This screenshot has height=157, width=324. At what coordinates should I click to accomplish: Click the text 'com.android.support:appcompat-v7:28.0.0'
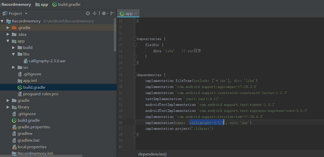[216, 87]
